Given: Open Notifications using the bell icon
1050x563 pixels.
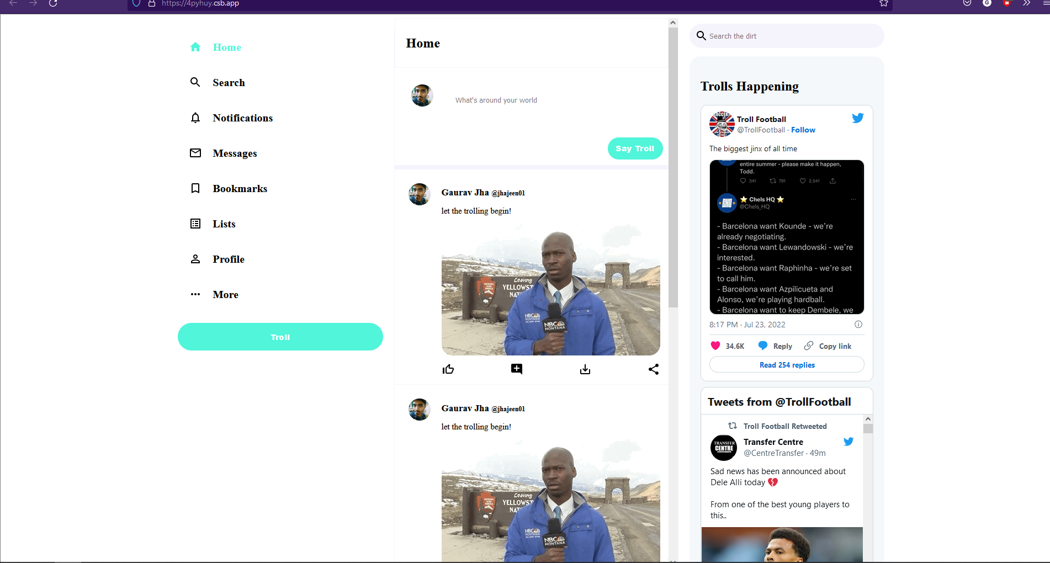Looking at the screenshot, I should click(195, 118).
